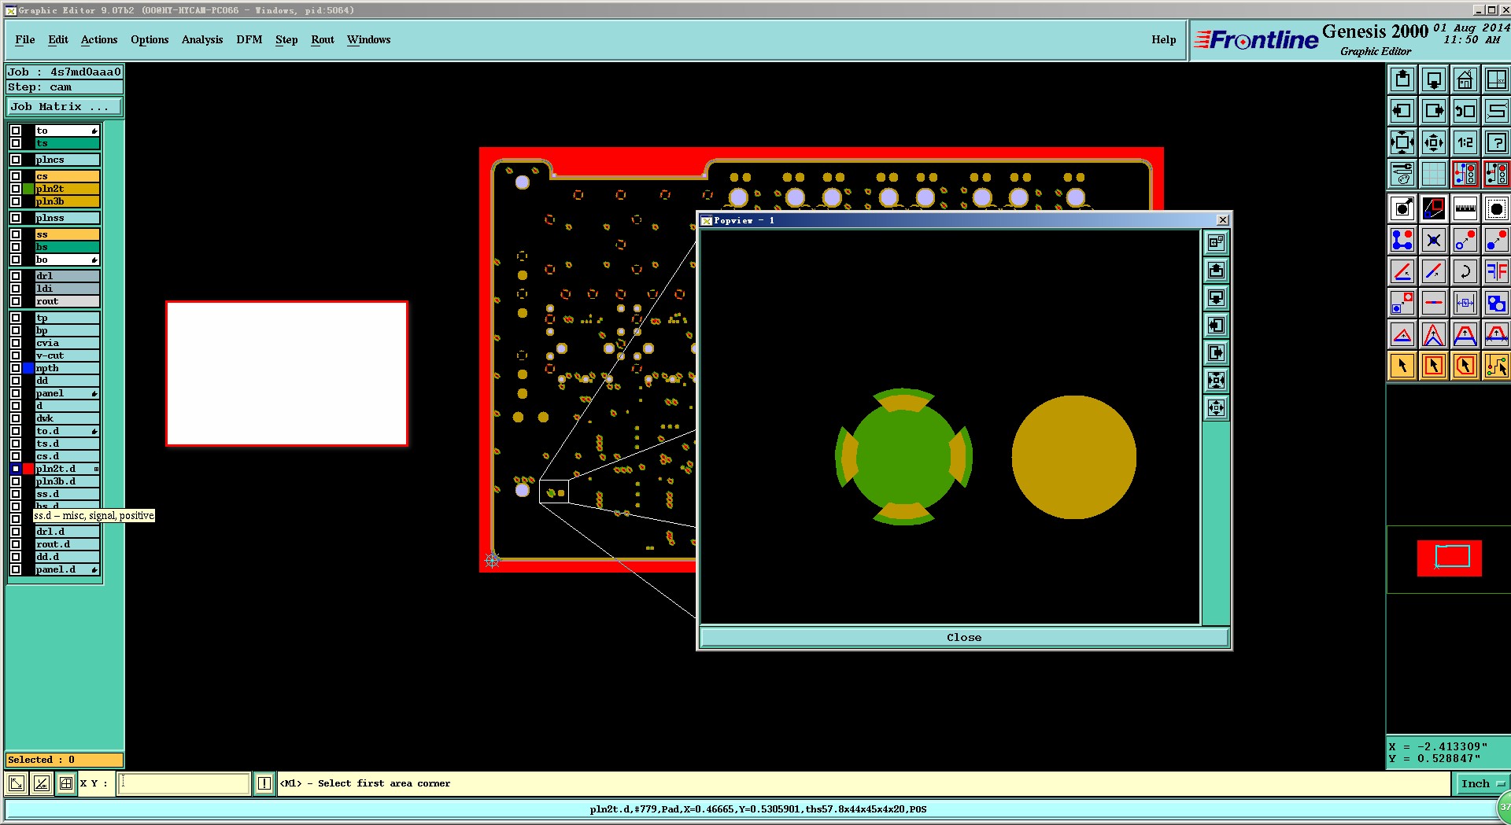Select the 'dd.d' layer row
Screen dimensions: 1511x825
point(68,557)
